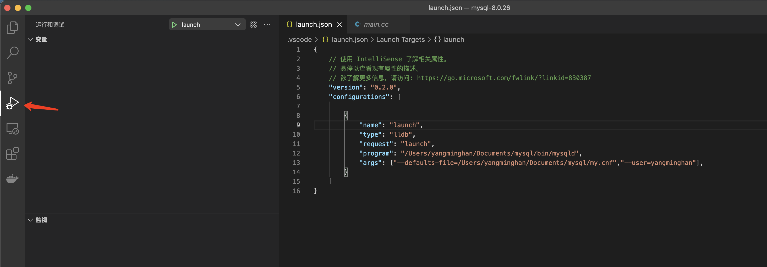767x267 pixels.
Task: Select the Run and Debug icon
Action: [x=13, y=103]
